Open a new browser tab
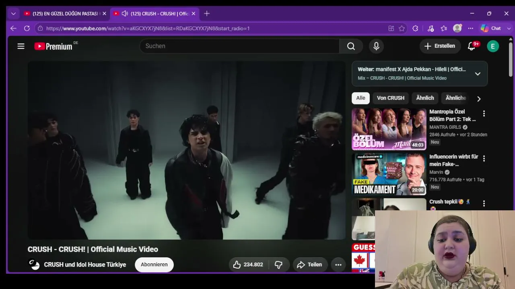This screenshot has height=289, width=515. (207, 14)
